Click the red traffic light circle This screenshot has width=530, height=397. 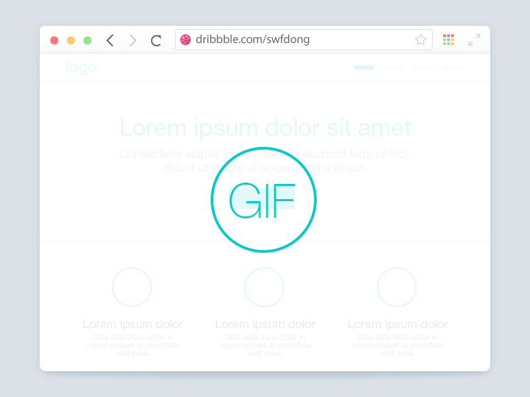tap(54, 40)
